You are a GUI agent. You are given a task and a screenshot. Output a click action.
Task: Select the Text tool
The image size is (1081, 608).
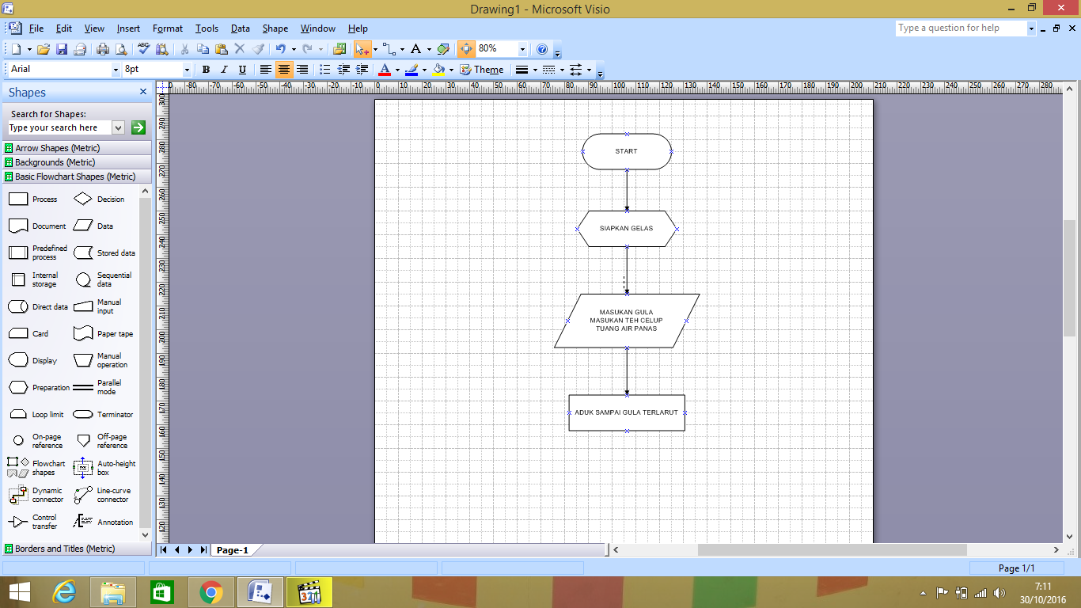point(415,48)
